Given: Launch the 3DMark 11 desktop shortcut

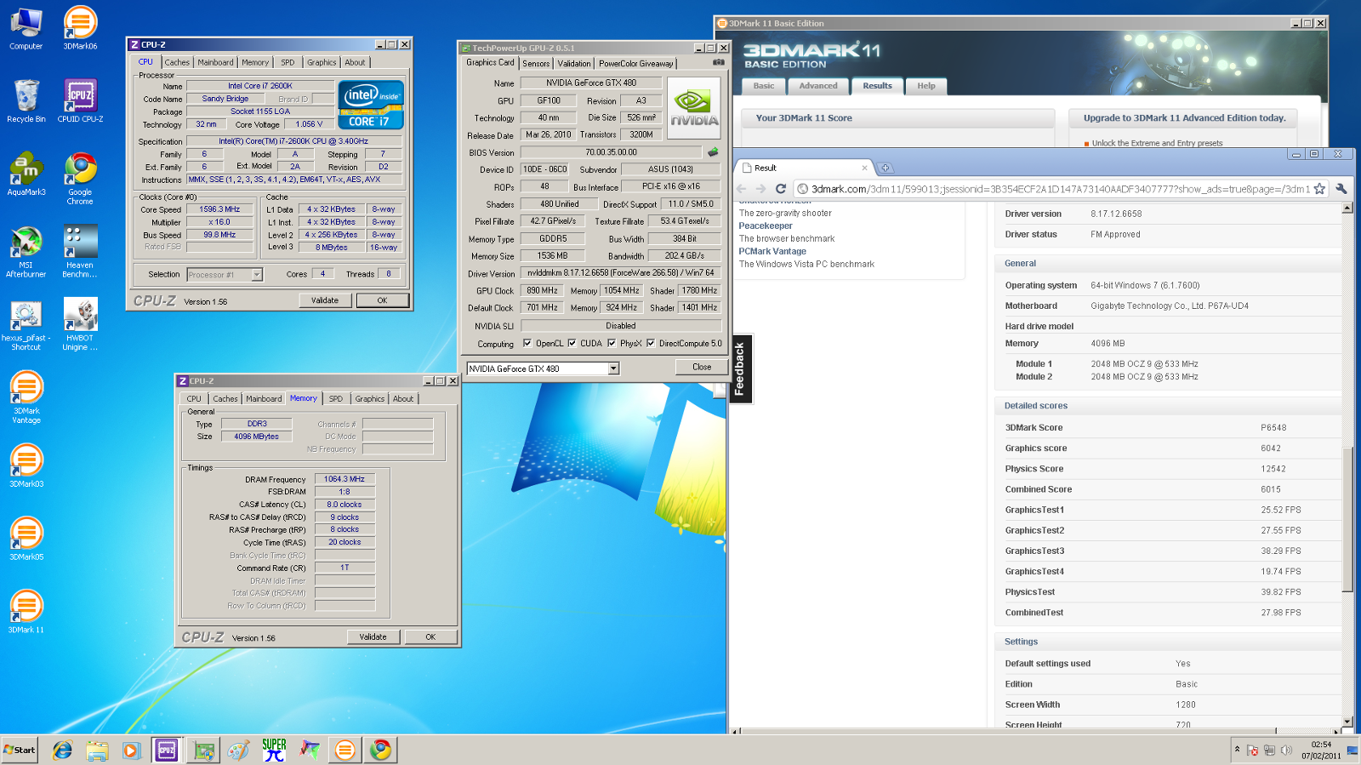Looking at the screenshot, I should pos(26,613).
